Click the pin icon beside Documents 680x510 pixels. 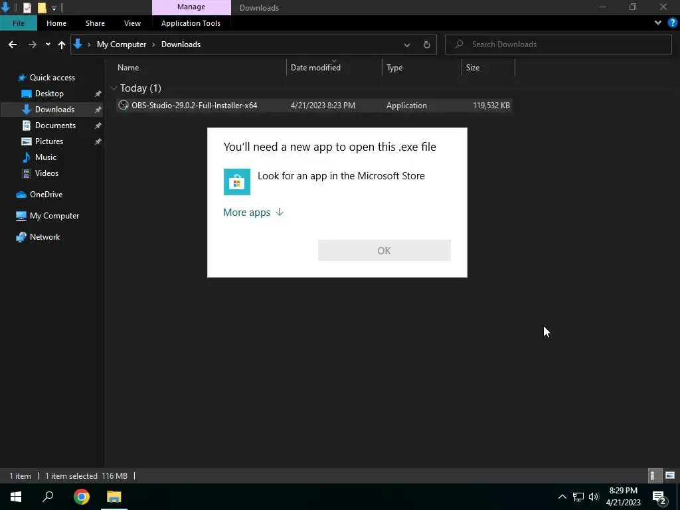pyautogui.click(x=98, y=126)
